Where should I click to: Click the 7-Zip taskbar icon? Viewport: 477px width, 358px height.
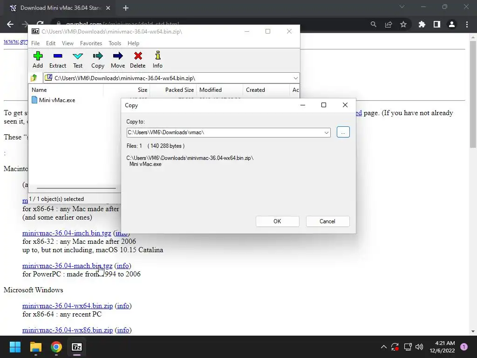coord(77,347)
